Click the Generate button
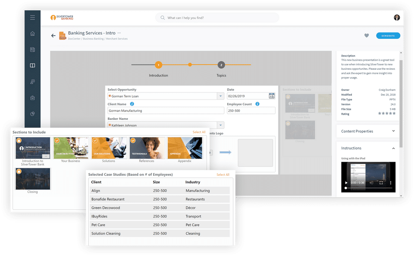 coord(388,35)
